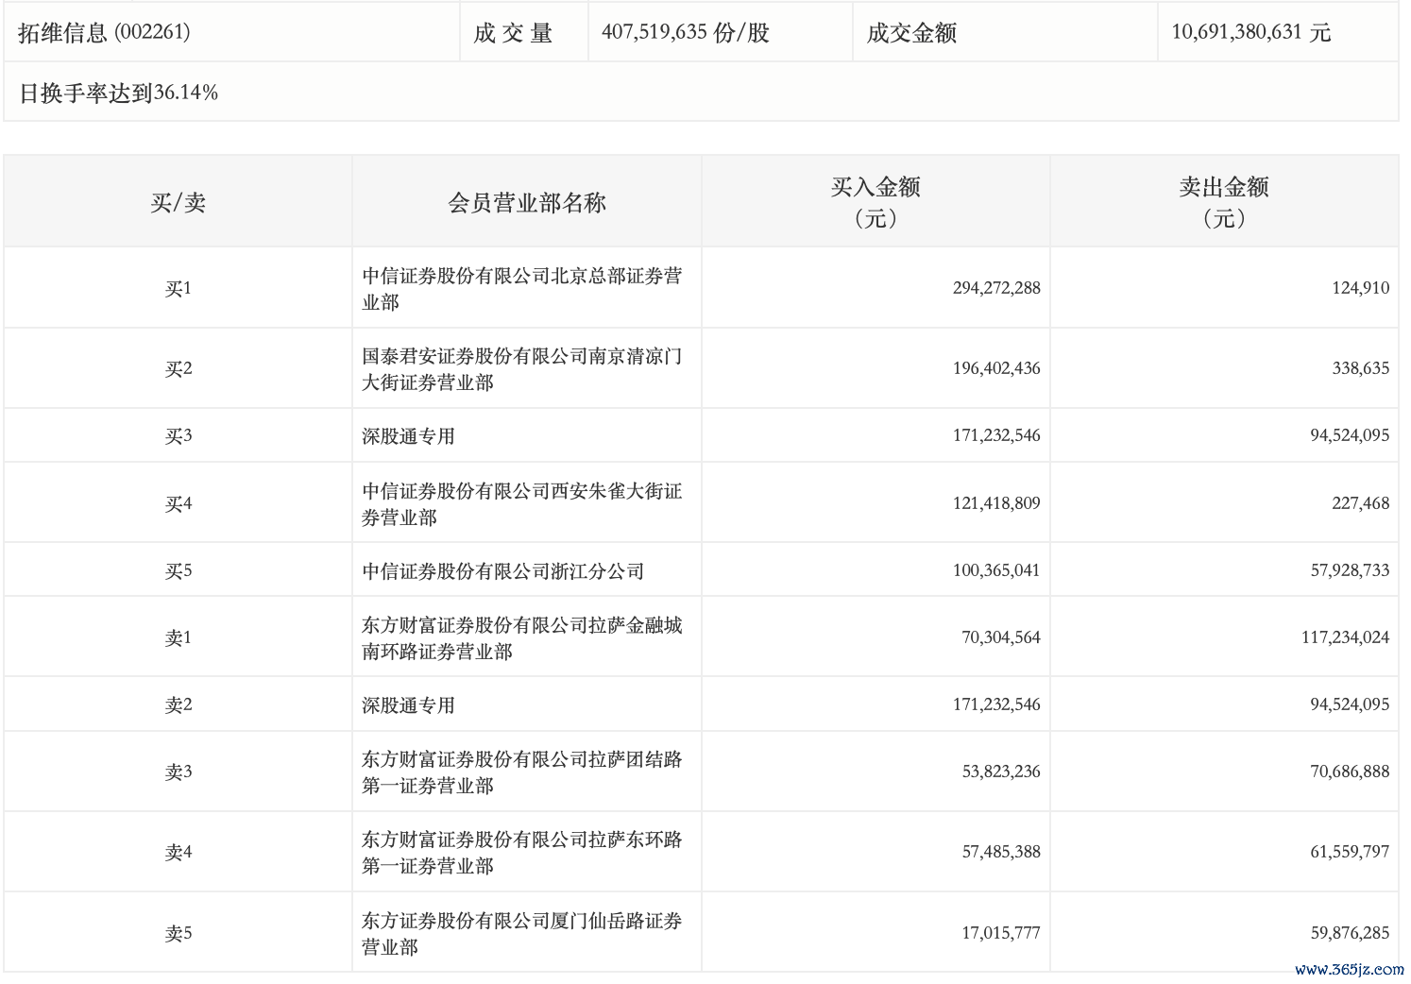
Task: Click buy amount 121,418,809
Action: point(996,503)
